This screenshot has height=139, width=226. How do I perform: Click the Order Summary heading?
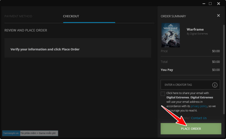click(173, 16)
